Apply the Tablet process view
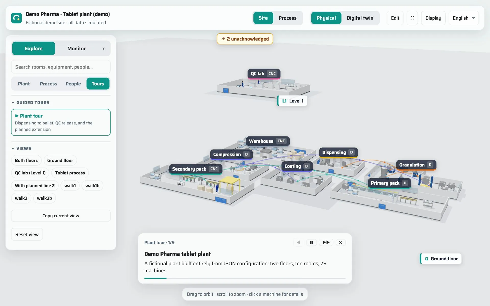490x306 pixels. [70, 173]
